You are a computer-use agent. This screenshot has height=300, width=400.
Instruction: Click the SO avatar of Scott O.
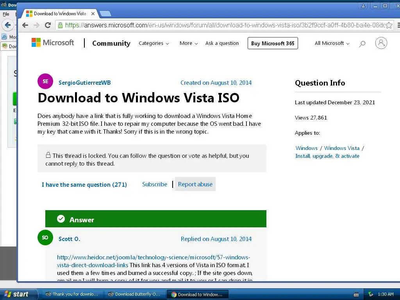point(45,237)
